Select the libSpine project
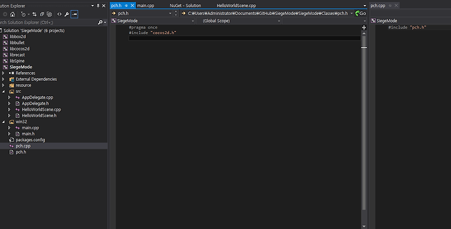The height and width of the screenshot is (229, 451). click(x=18, y=61)
